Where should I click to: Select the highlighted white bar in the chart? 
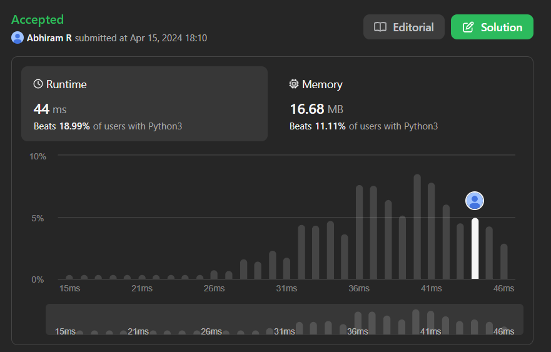475,249
